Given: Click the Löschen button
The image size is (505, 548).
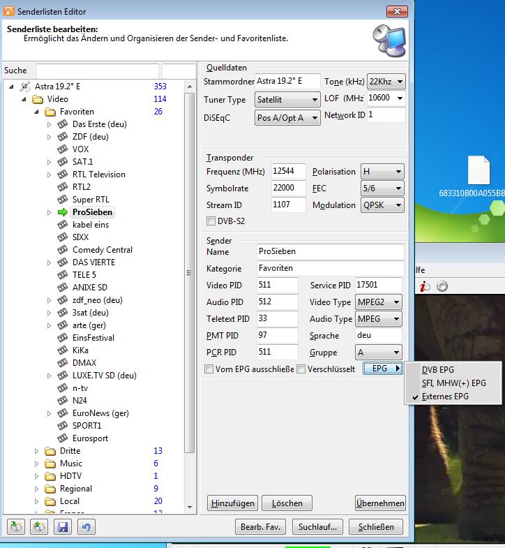Looking at the screenshot, I should tap(287, 503).
